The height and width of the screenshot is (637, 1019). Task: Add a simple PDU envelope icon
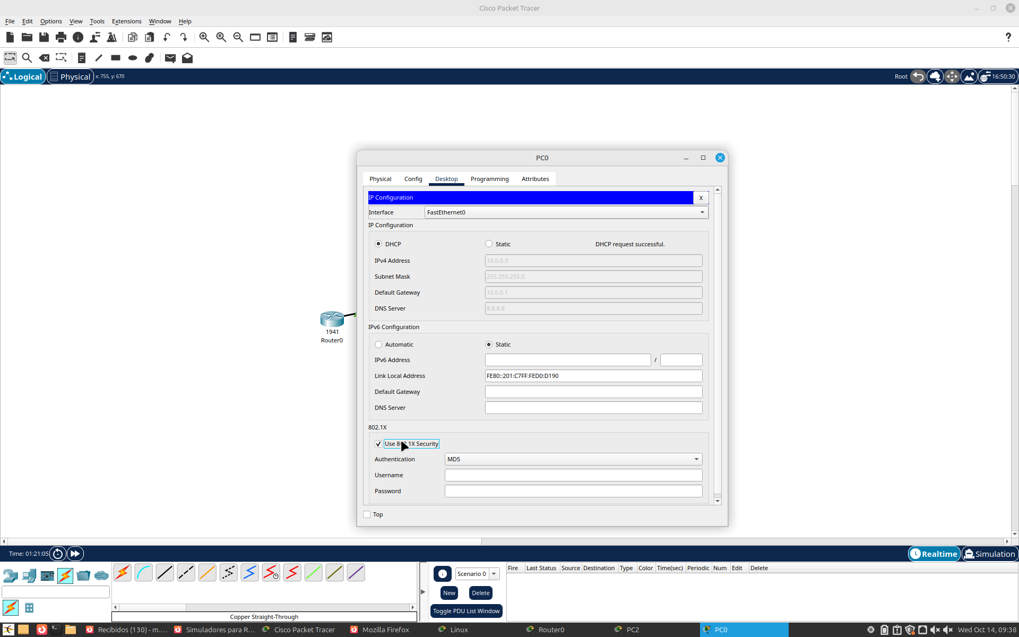click(170, 58)
